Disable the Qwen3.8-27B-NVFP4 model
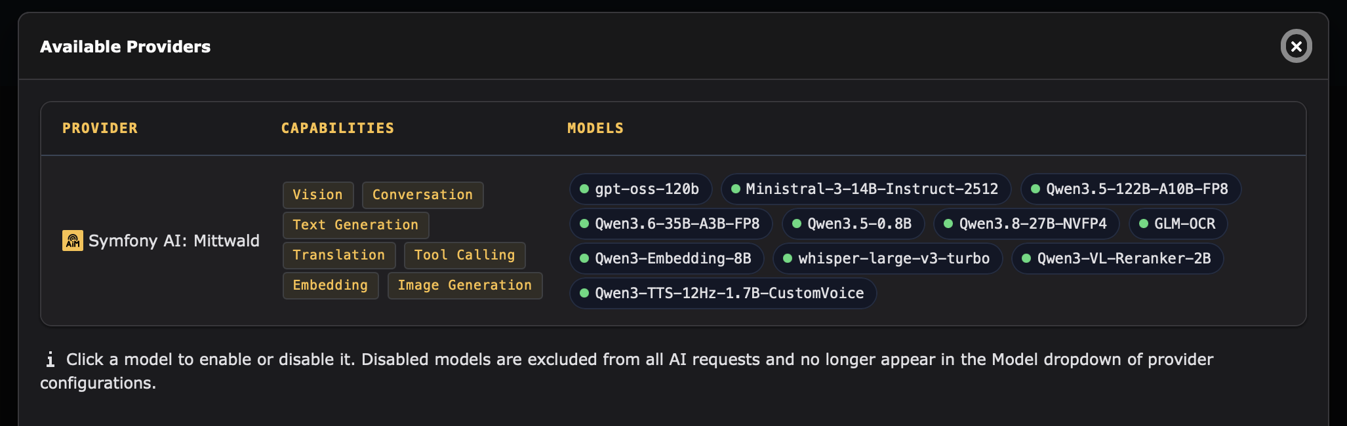Image resolution: width=1347 pixels, height=426 pixels. [x=1026, y=224]
